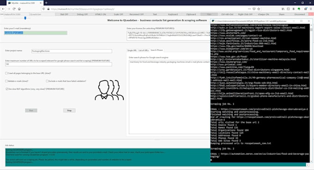This screenshot has width=314, height=170.
Task: Open the browser hamburger menu
Action: [311, 9]
